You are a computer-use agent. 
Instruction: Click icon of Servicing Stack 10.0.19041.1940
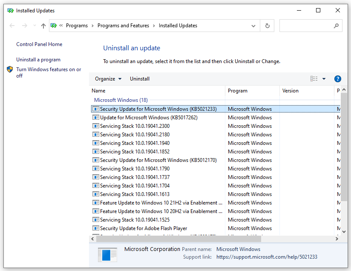[95, 143]
